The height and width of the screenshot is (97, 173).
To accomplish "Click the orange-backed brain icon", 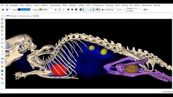I will pos(76,10).
